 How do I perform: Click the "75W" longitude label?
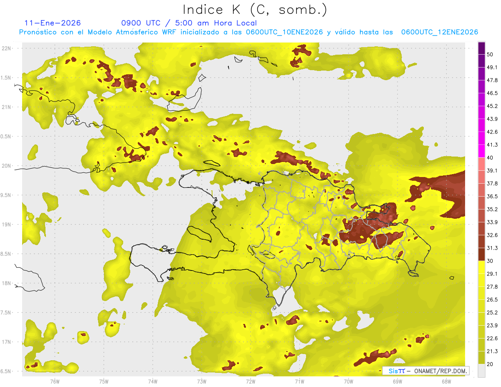click(x=104, y=382)
